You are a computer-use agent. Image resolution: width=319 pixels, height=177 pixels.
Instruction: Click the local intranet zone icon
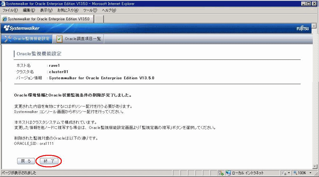point(228,173)
